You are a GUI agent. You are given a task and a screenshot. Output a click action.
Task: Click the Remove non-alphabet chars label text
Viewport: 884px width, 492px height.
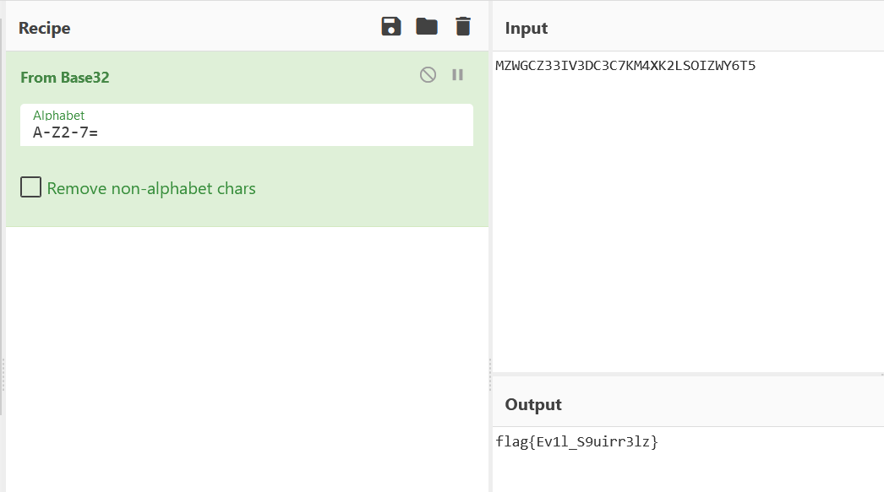pyautogui.click(x=151, y=188)
